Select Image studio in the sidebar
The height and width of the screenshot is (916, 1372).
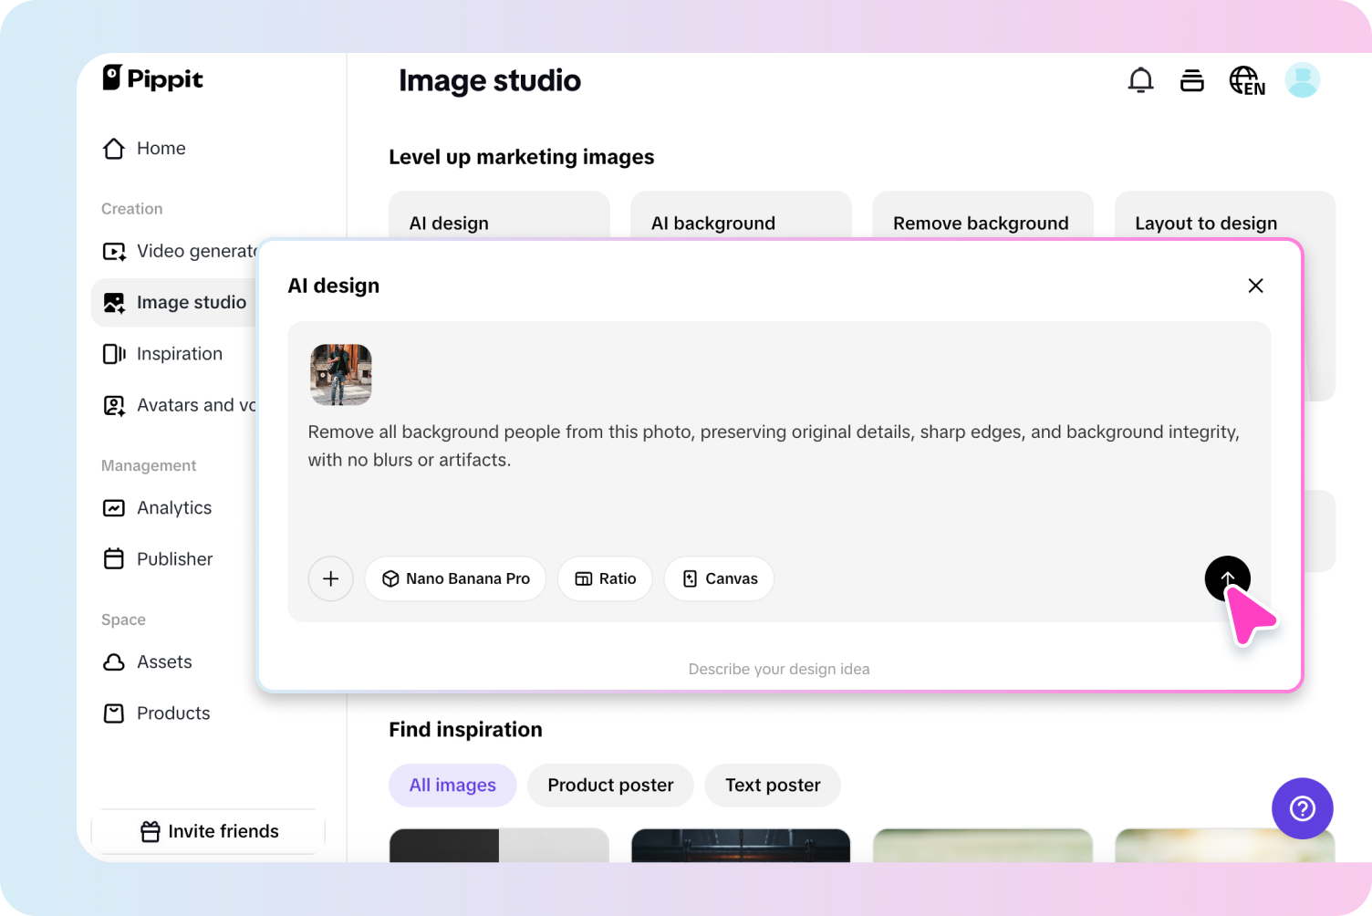coord(191,302)
